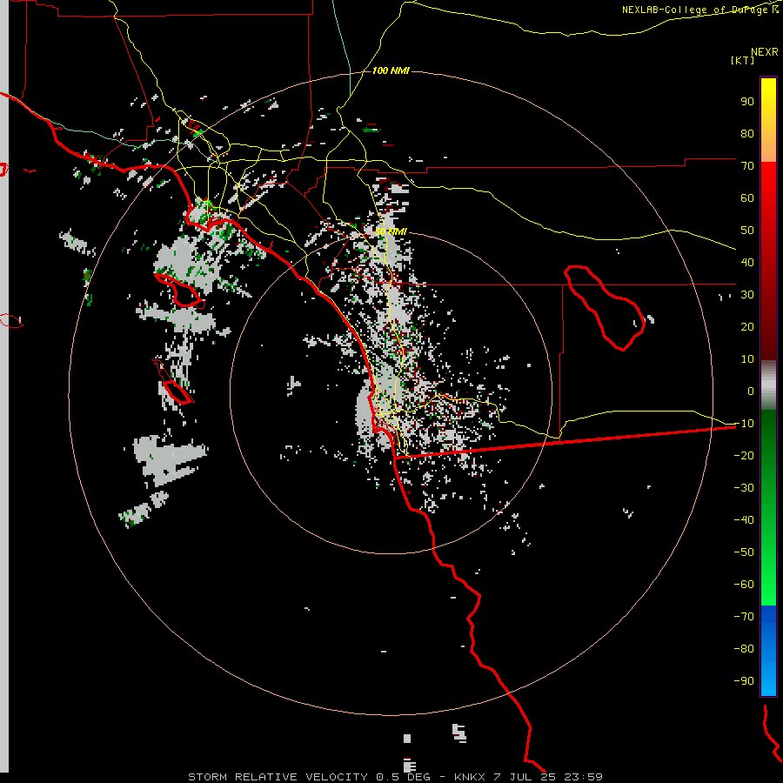Click the NEXLAB-College of DuPage credit text

coord(699,10)
